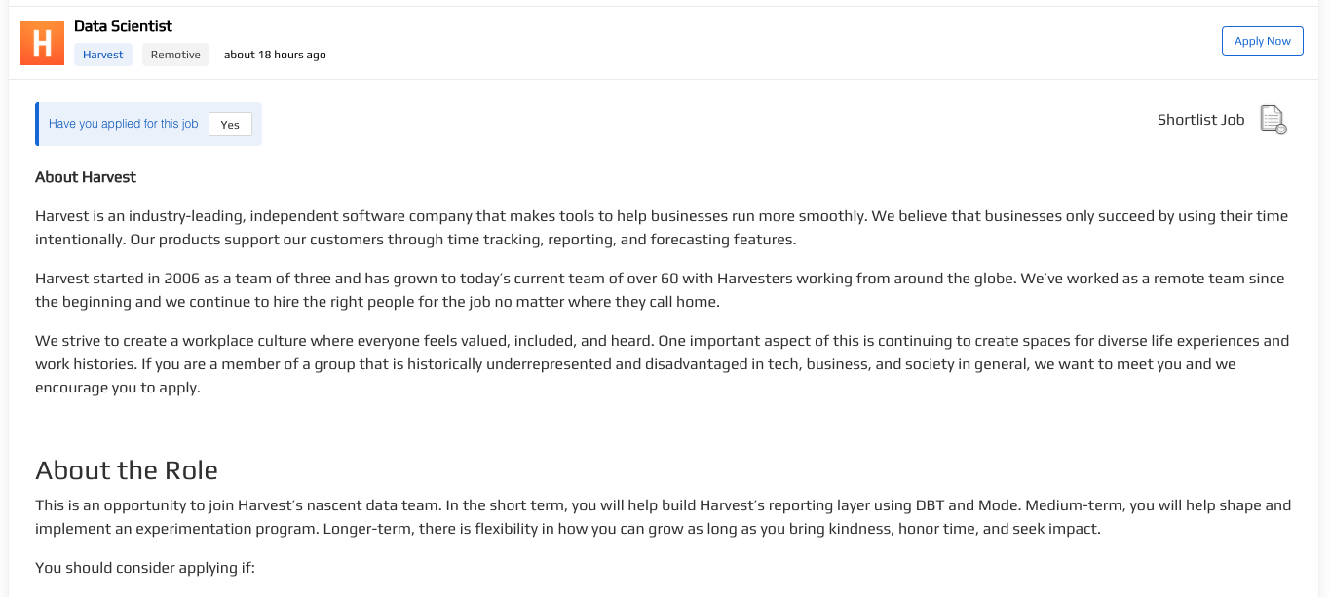Open the Harvest company tag
1330x597 pixels.
coord(102,55)
